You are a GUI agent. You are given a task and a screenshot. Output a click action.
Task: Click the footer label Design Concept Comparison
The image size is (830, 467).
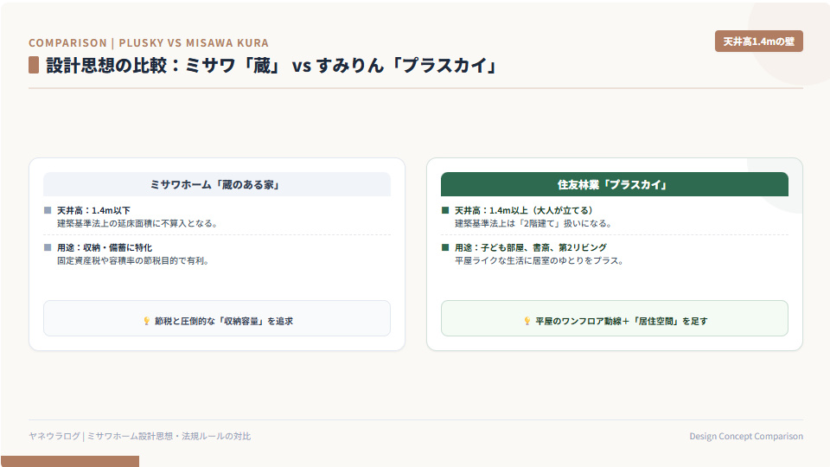(746, 436)
